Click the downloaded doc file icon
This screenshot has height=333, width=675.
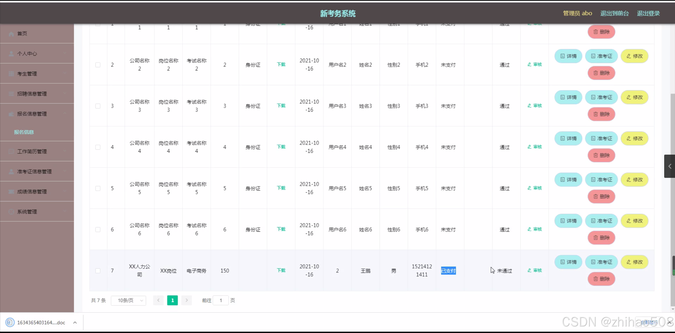tap(10, 322)
